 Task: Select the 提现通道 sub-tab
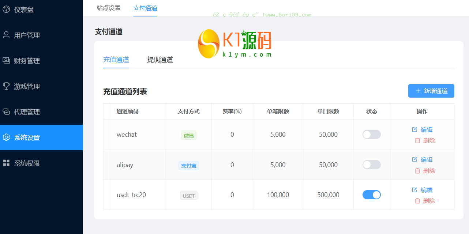(160, 60)
